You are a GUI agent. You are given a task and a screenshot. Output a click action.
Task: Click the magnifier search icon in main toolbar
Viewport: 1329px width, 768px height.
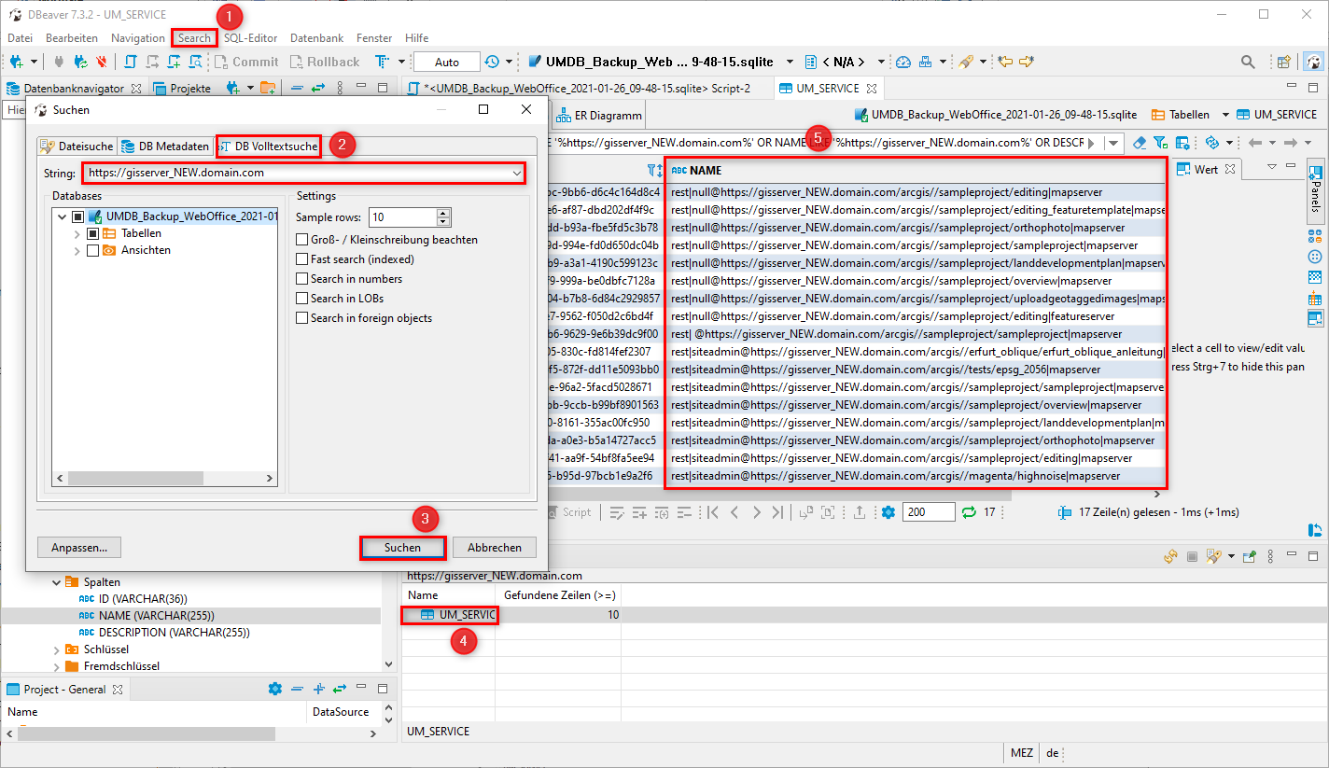coord(1248,63)
